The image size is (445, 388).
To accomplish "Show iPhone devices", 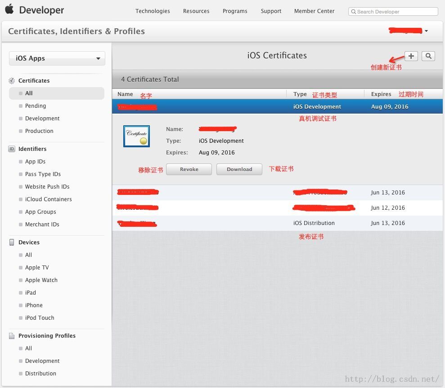I will tap(34, 305).
